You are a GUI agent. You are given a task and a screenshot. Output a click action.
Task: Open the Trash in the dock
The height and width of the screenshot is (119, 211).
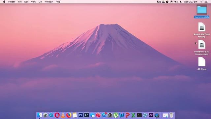(x=171, y=115)
